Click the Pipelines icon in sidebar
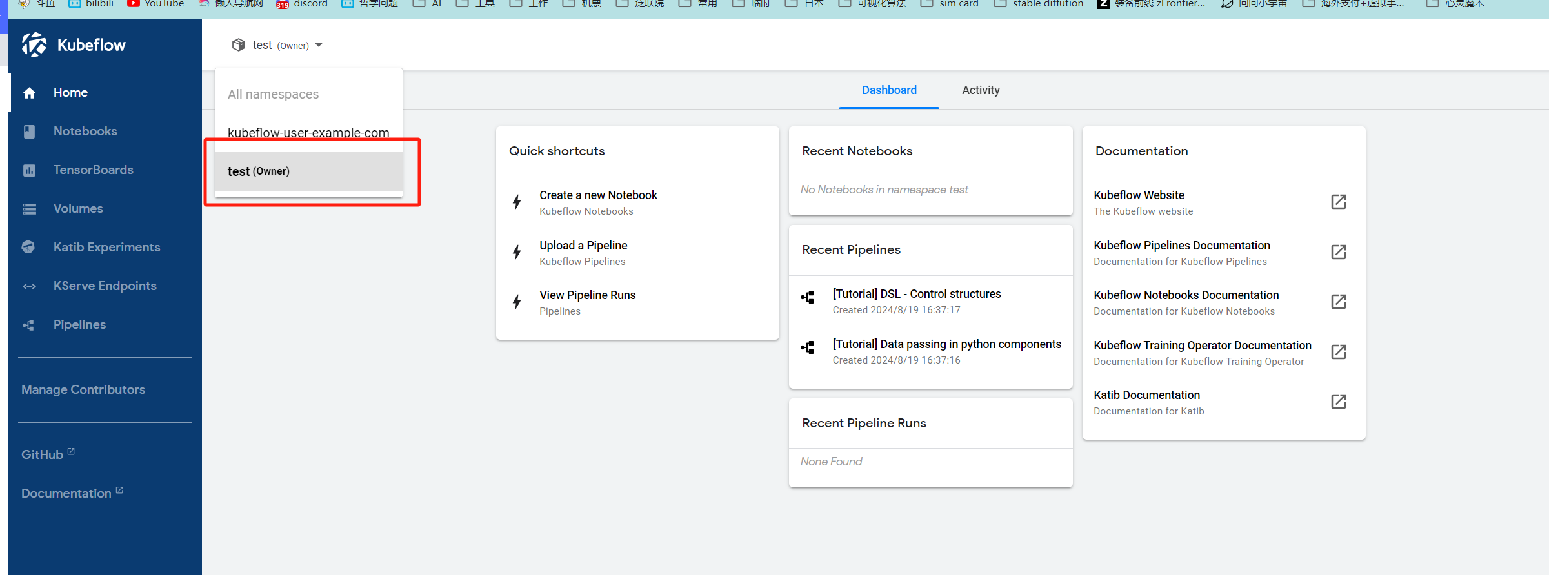The height and width of the screenshot is (575, 1549). pyautogui.click(x=28, y=325)
